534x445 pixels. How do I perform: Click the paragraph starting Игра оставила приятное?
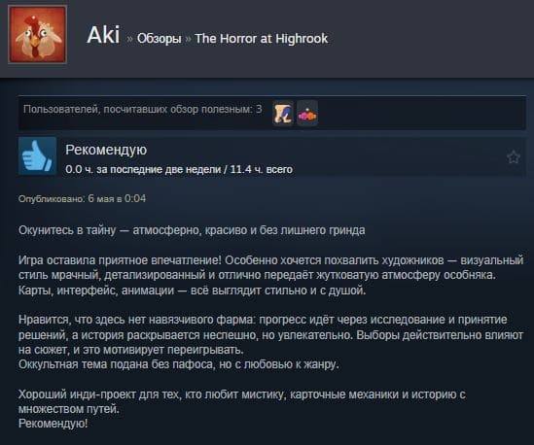click(x=270, y=275)
